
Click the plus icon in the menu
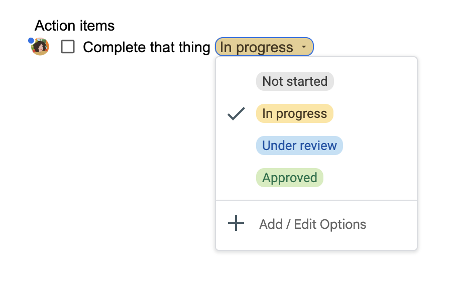236,223
